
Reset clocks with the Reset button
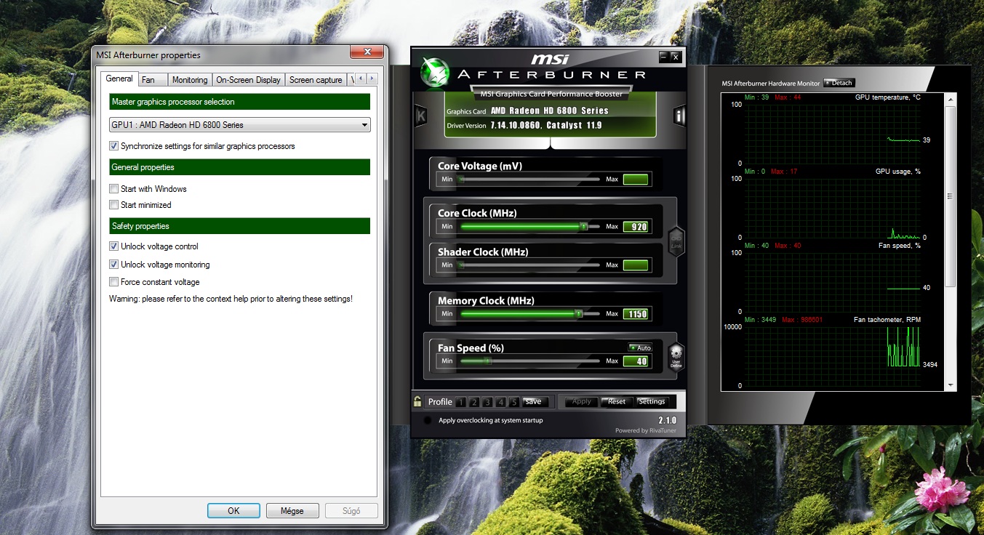pyautogui.click(x=617, y=401)
